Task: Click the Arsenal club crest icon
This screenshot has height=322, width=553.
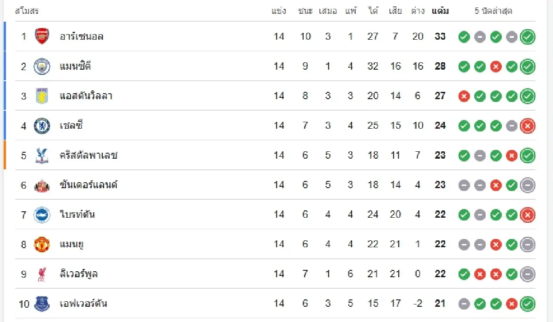Action: coord(42,36)
